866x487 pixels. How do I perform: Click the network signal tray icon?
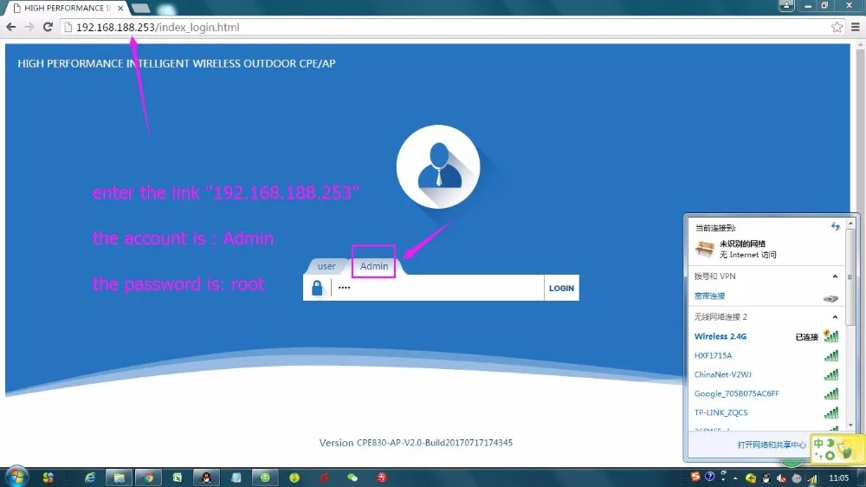tap(812, 478)
